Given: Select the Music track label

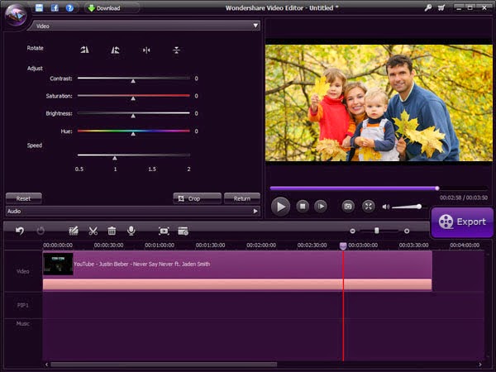Looking at the screenshot, I should coord(23,323).
